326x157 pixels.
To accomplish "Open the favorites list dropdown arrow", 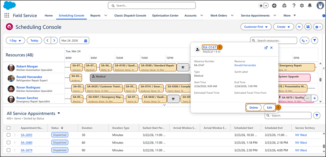I will (x=266, y=6).
